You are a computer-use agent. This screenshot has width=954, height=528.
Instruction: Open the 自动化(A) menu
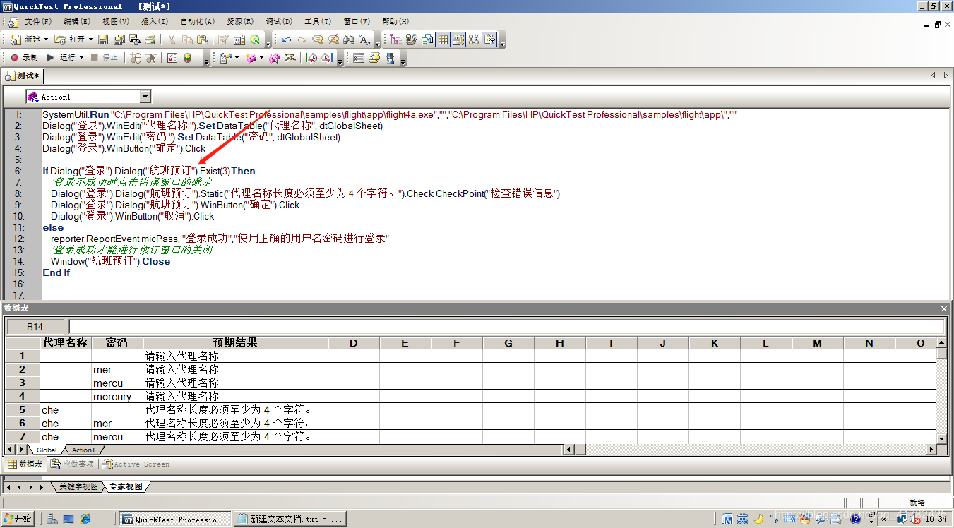click(x=197, y=22)
